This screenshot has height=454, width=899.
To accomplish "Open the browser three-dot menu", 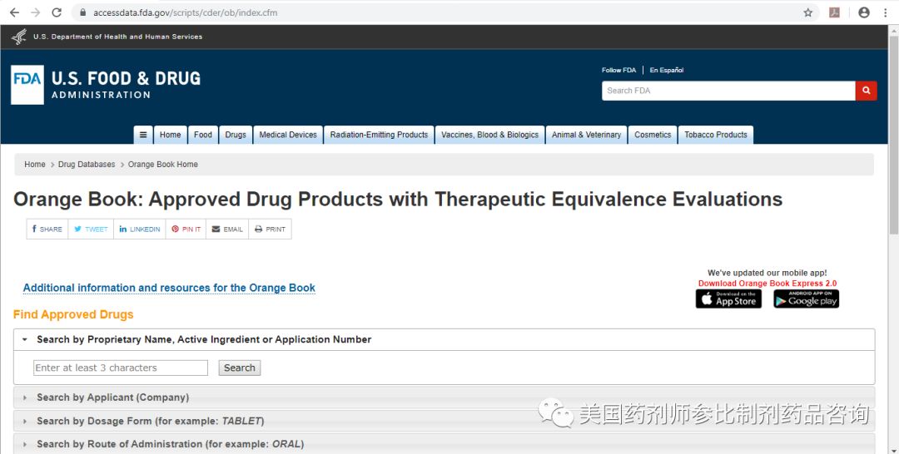I will 886,12.
